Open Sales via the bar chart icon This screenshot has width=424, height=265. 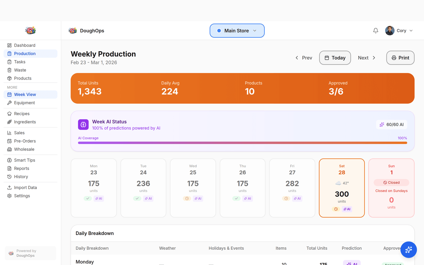click(9, 133)
